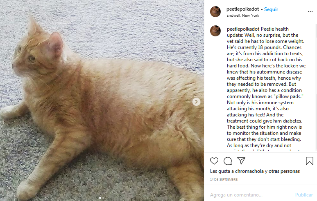Click the Agrega un comentario field

[251, 195]
